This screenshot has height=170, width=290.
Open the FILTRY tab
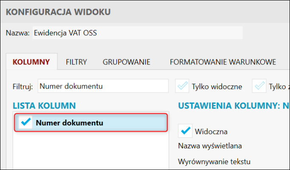(76, 62)
